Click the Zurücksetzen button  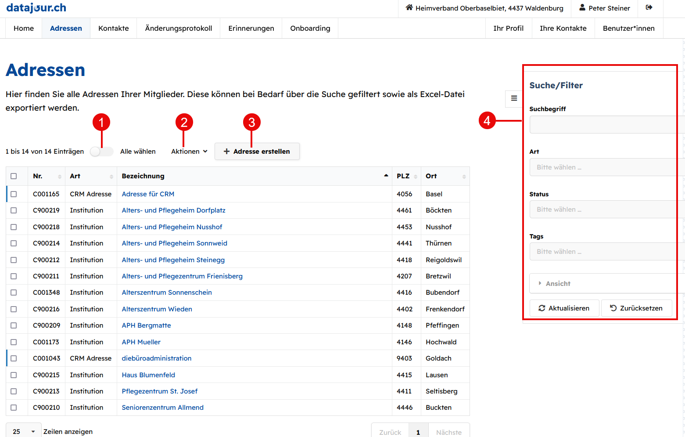(636, 308)
